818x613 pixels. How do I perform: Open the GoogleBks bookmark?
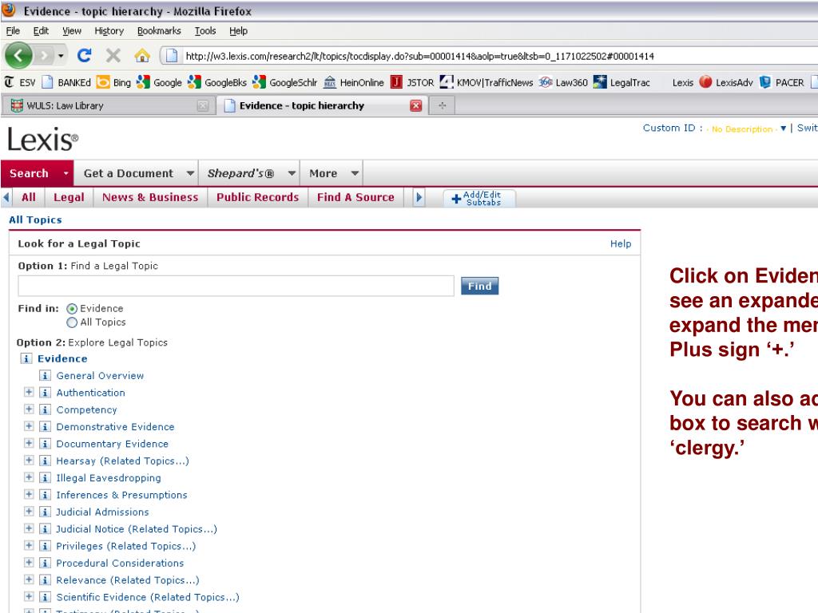217,82
